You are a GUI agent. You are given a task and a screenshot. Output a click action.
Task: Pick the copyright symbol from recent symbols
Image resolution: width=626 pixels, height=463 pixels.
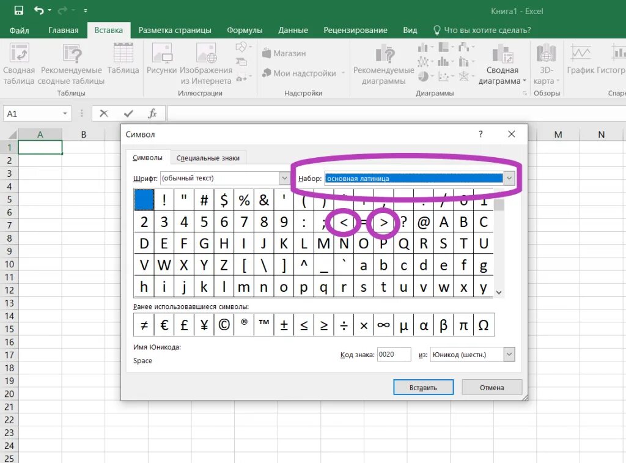tap(224, 325)
